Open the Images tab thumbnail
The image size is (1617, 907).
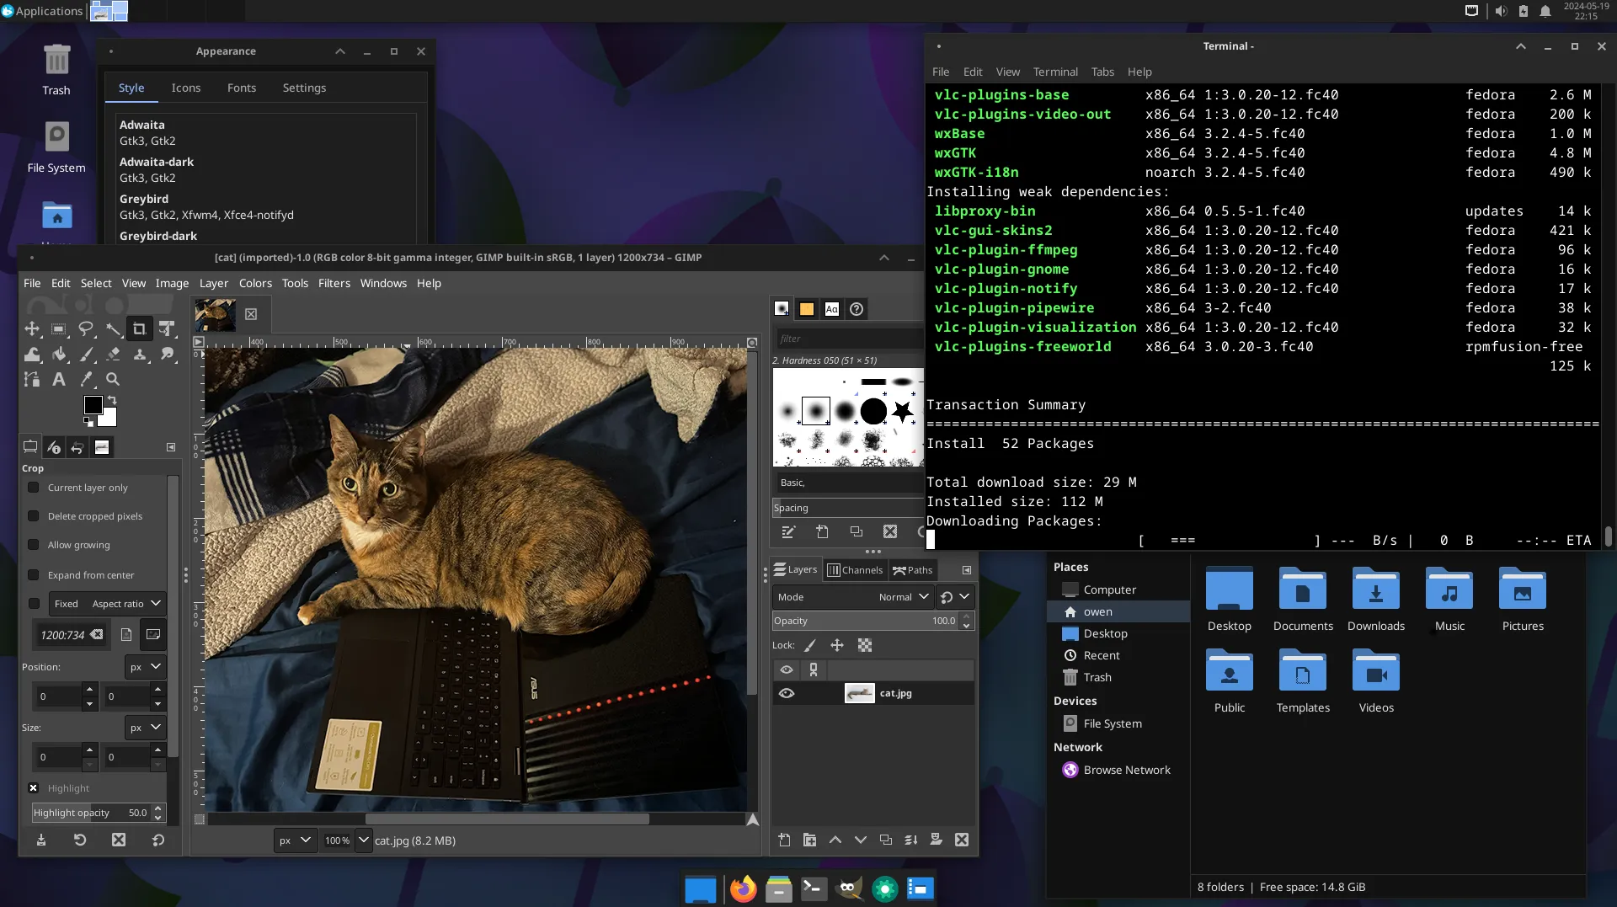[x=102, y=447]
